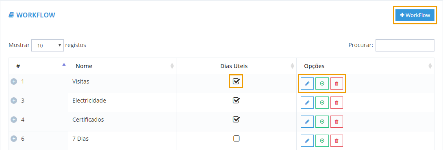Delete the Visitas workflow using trash icon
Viewport: 443px width, 150px height.
[x=337, y=84]
